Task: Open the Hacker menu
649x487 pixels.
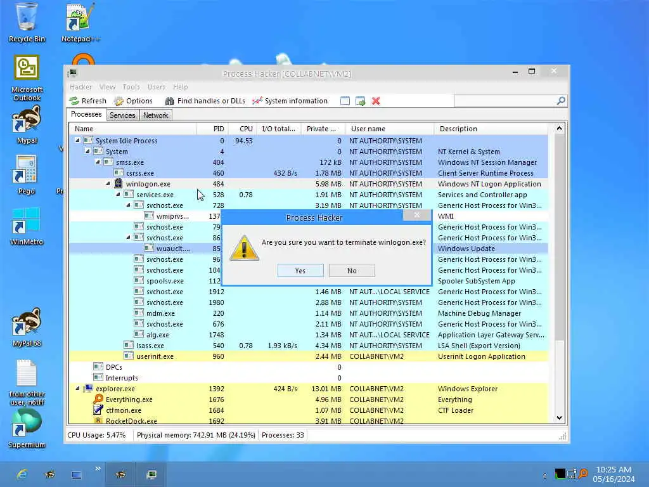Action: coord(80,86)
